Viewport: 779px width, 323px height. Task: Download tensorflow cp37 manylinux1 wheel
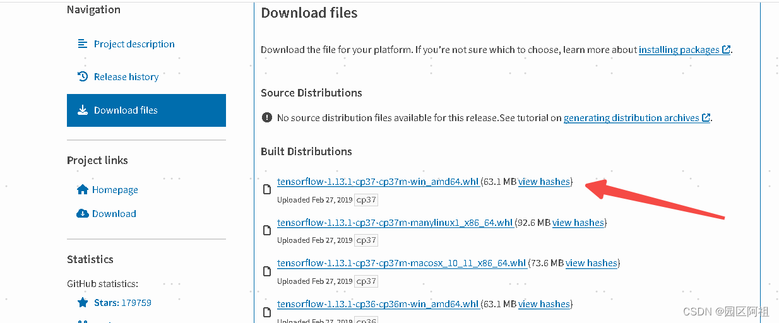(x=395, y=223)
